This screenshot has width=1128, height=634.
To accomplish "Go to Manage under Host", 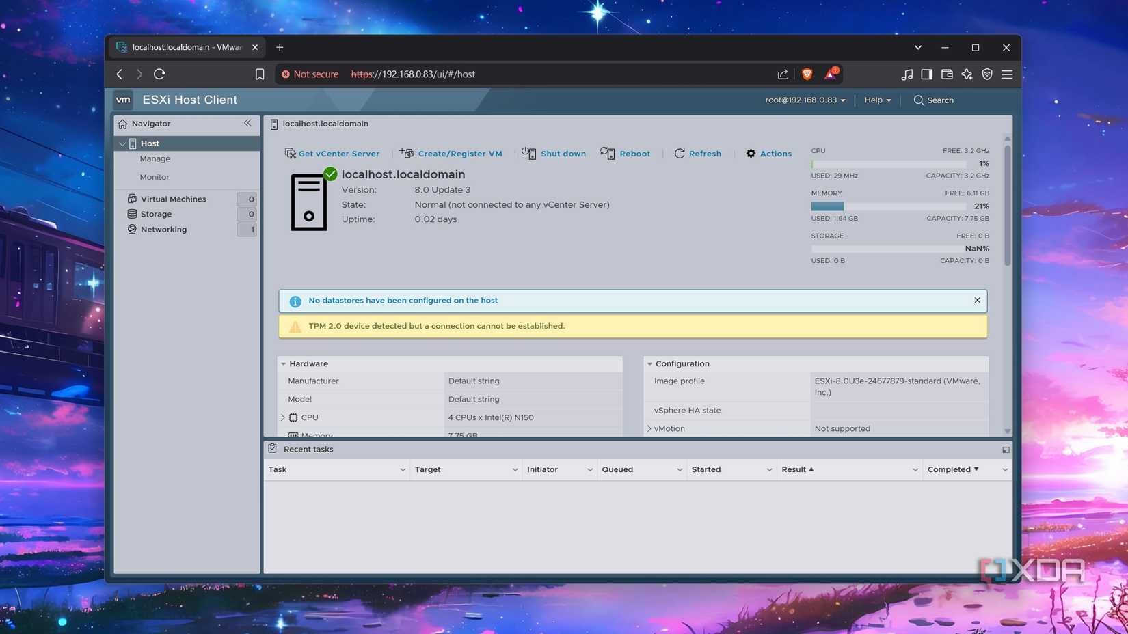I will click(x=155, y=158).
